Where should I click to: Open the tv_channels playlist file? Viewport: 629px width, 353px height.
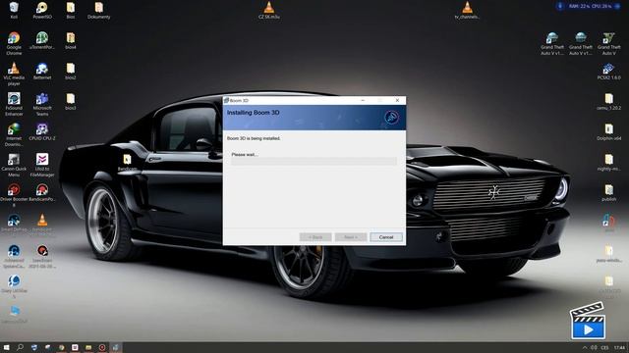(467, 11)
